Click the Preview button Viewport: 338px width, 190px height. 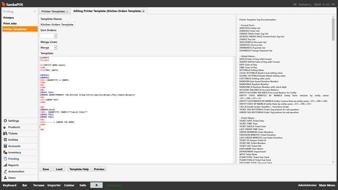coord(99,169)
